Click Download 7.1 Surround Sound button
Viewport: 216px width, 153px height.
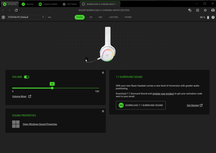click(141, 105)
